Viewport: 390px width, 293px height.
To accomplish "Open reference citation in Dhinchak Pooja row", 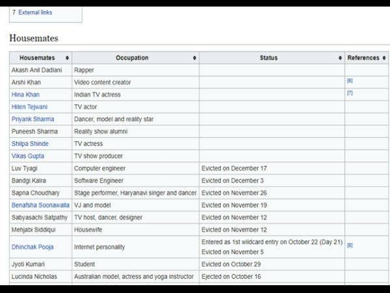I will [350, 245].
